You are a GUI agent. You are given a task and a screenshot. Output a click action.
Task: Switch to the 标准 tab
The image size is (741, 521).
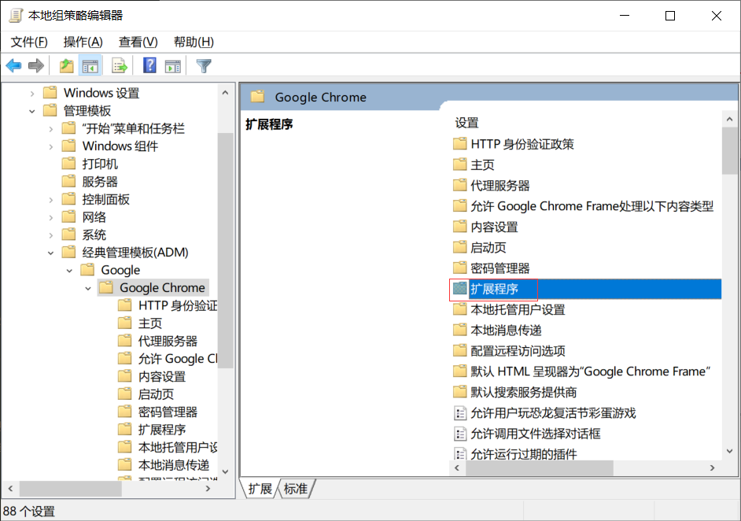(x=296, y=489)
